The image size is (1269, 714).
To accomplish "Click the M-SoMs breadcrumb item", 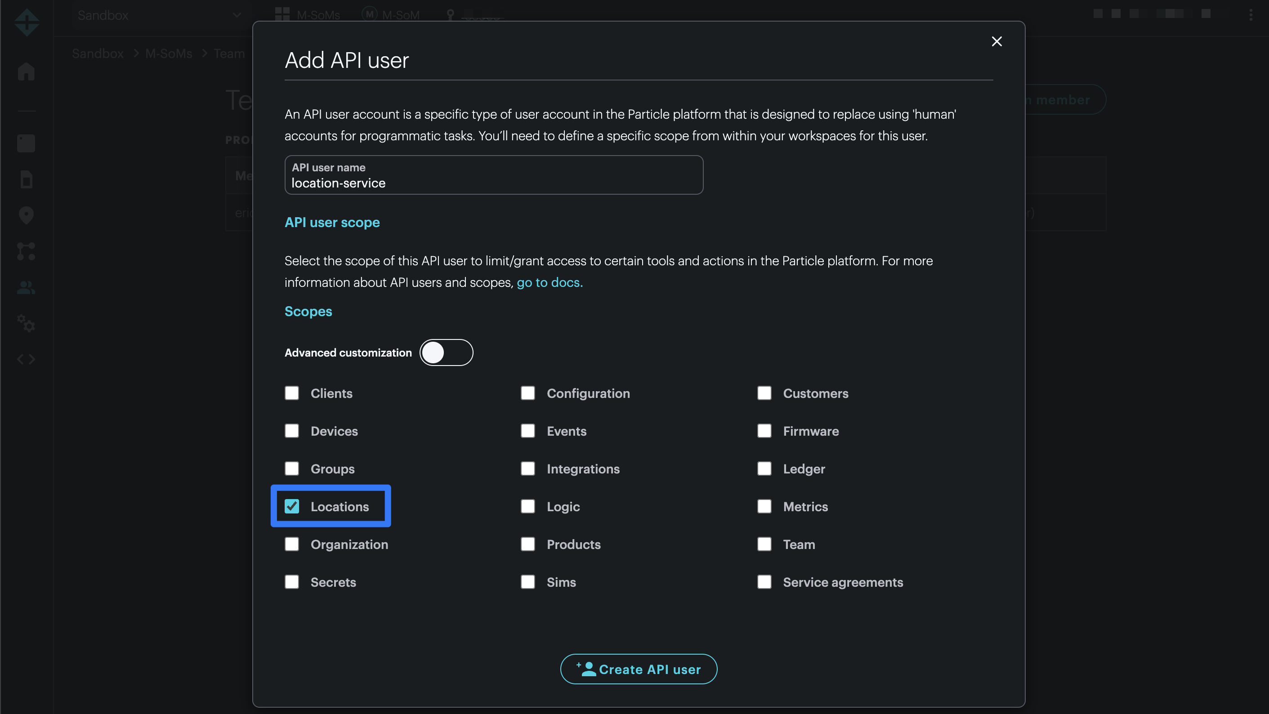I will pyautogui.click(x=169, y=54).
